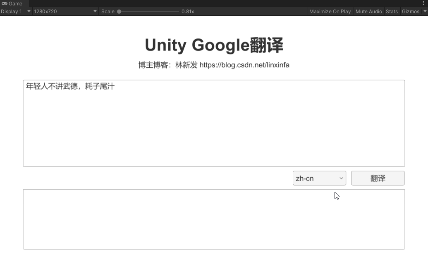Screen dimensions: 428x257
Task: Open the zh-cn language dropdown
Action: point(318,178)
